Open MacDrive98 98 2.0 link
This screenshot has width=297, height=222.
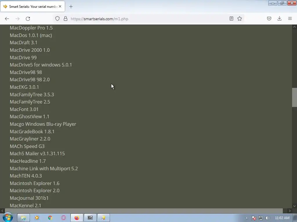30,79
